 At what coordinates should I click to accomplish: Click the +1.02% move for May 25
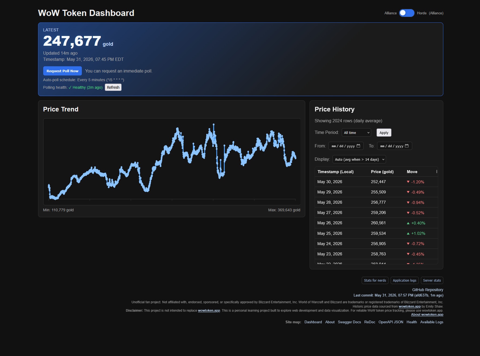pyautogui.click(x=416, y=233)
